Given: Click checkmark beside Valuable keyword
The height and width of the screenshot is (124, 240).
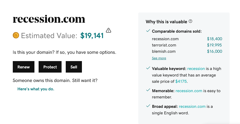Looking at the screenshot, I should coord(148,68).
